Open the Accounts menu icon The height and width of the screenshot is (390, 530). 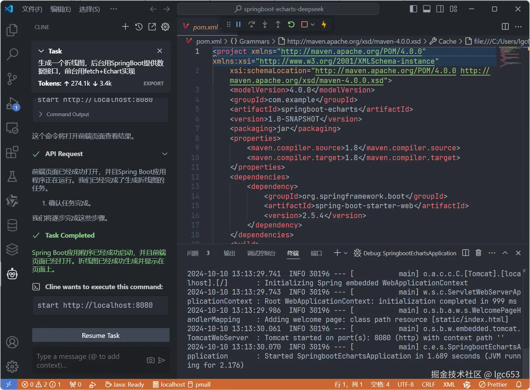pyautogui.click(x=12, y=342)
